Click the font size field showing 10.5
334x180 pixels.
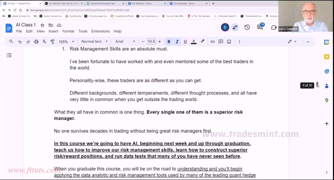pyautogui.click(x=151, y=41)
